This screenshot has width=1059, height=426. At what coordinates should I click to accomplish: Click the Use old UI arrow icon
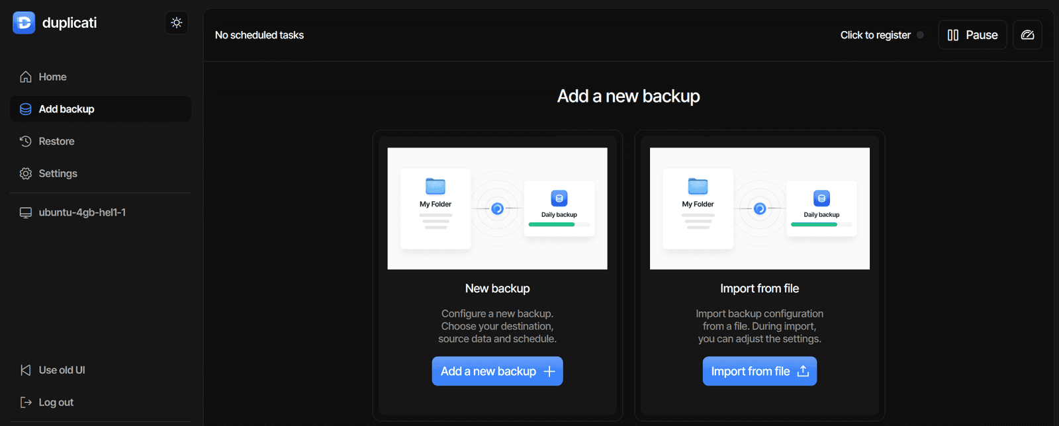[x=26, y=370]
